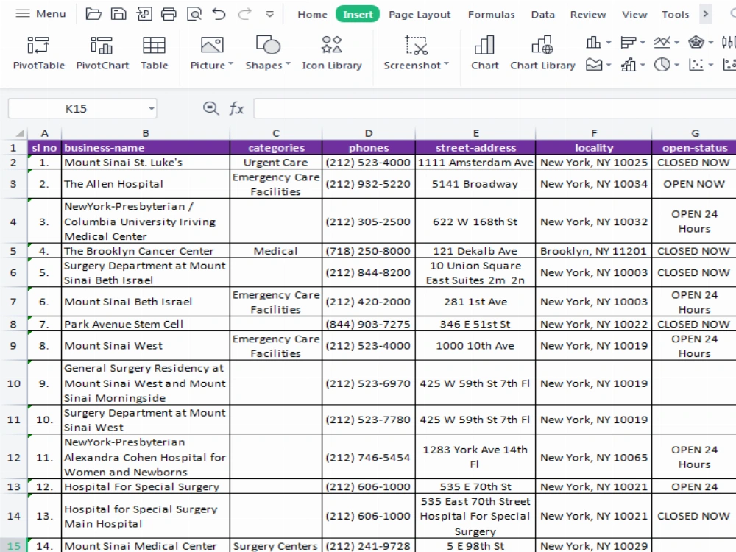Click into the formula bar input
The height and width of the screenshot is (552, 736).
click(x=495, y=108)
